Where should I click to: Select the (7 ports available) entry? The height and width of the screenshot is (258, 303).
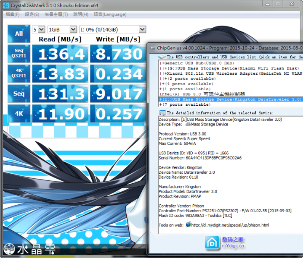click(185, 104)
